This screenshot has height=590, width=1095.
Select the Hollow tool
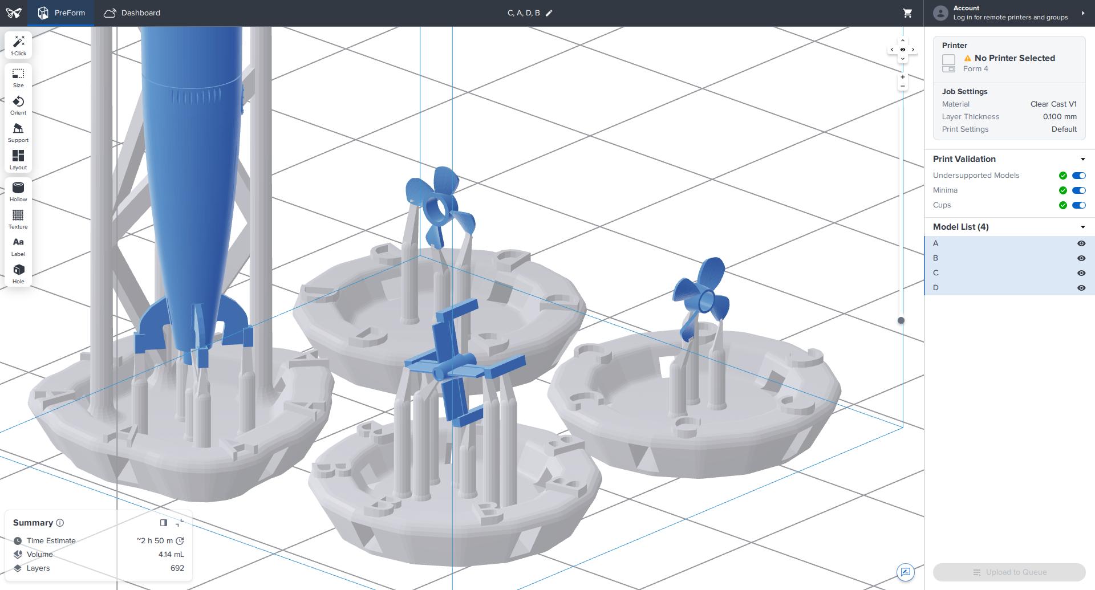click(18, 192)
